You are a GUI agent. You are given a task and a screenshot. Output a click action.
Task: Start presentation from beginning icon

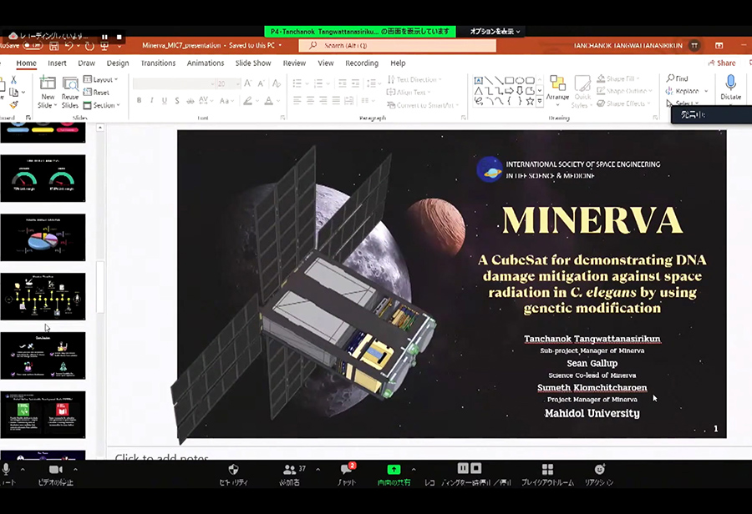pyautogui.click(x=104, y=46)
